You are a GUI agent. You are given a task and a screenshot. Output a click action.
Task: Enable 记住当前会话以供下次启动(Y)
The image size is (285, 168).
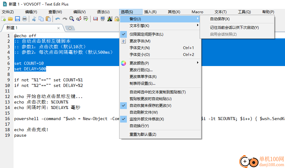coord(237,28)
